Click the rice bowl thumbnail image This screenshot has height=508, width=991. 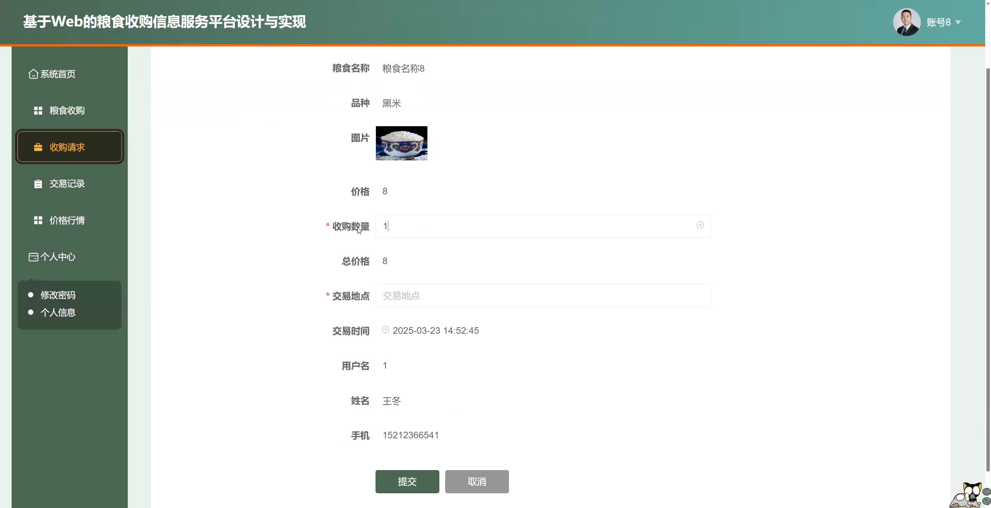[x=401, y=143]
